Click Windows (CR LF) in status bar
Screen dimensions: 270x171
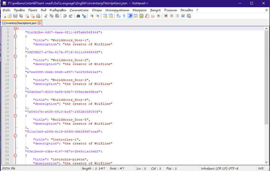(x=214, y=168)
